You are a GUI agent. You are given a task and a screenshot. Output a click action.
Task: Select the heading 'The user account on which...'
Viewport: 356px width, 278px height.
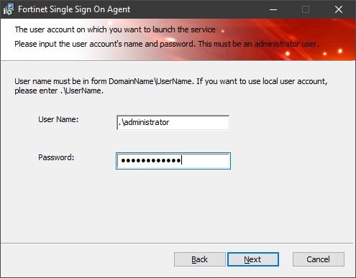point(115,29)
